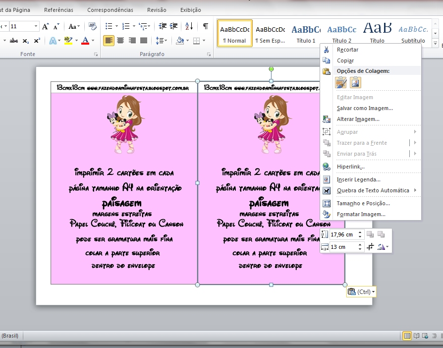Select the Normal style
Image resolution: width=443 pixels, height=348 pixels.
(x=234, y=33)
